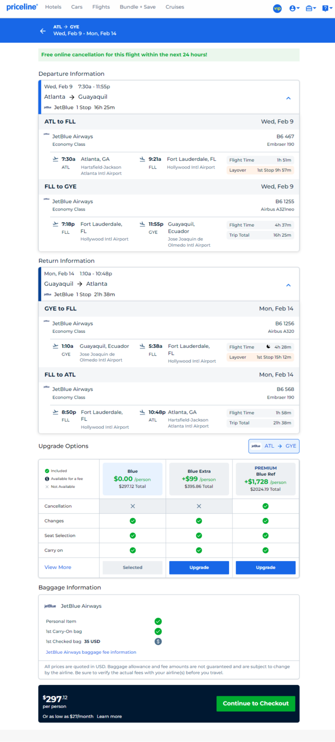
Task: Open Learn more about monthly payments
Action: coord(109,716)
